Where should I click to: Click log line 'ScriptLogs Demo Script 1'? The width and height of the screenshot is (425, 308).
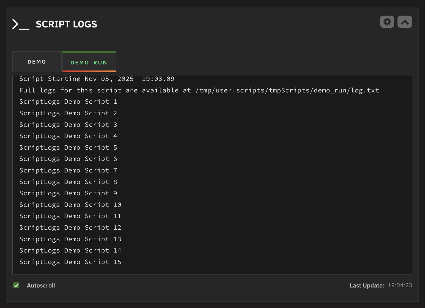[x=68, y=102]
